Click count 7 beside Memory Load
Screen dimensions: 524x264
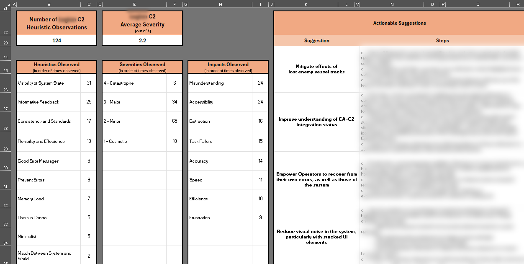(x=89, y=199)
